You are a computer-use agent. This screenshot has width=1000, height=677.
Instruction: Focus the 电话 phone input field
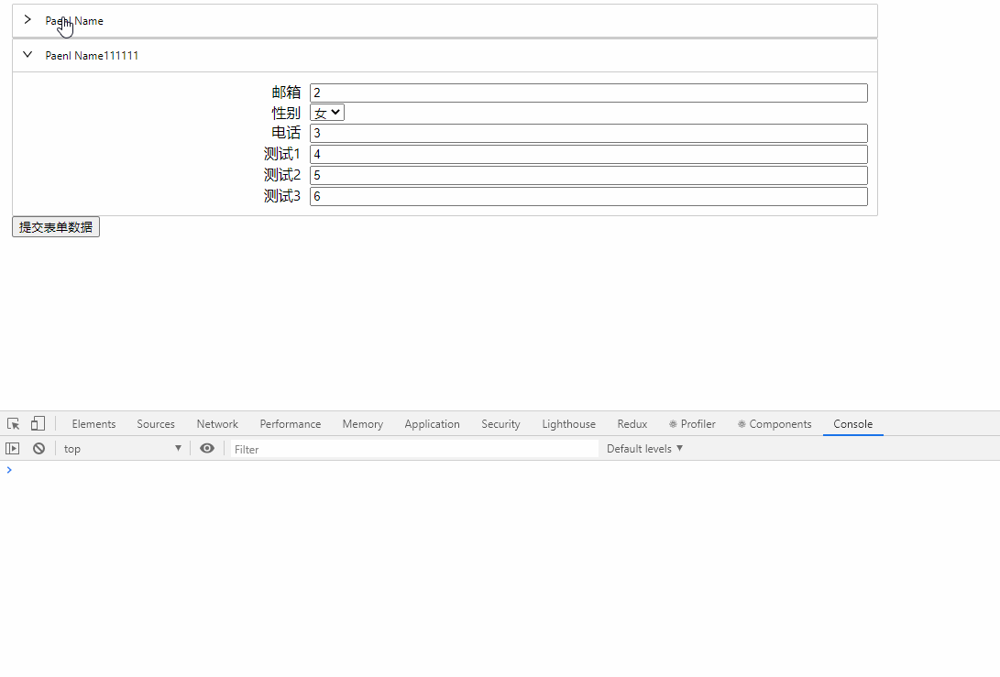coord(588,134)
